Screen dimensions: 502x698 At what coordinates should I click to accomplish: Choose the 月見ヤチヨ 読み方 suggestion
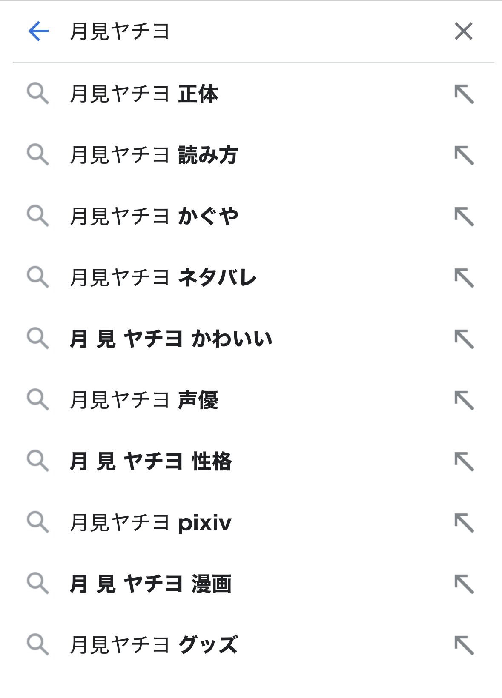pyautogui.click(x=154, y=155)
